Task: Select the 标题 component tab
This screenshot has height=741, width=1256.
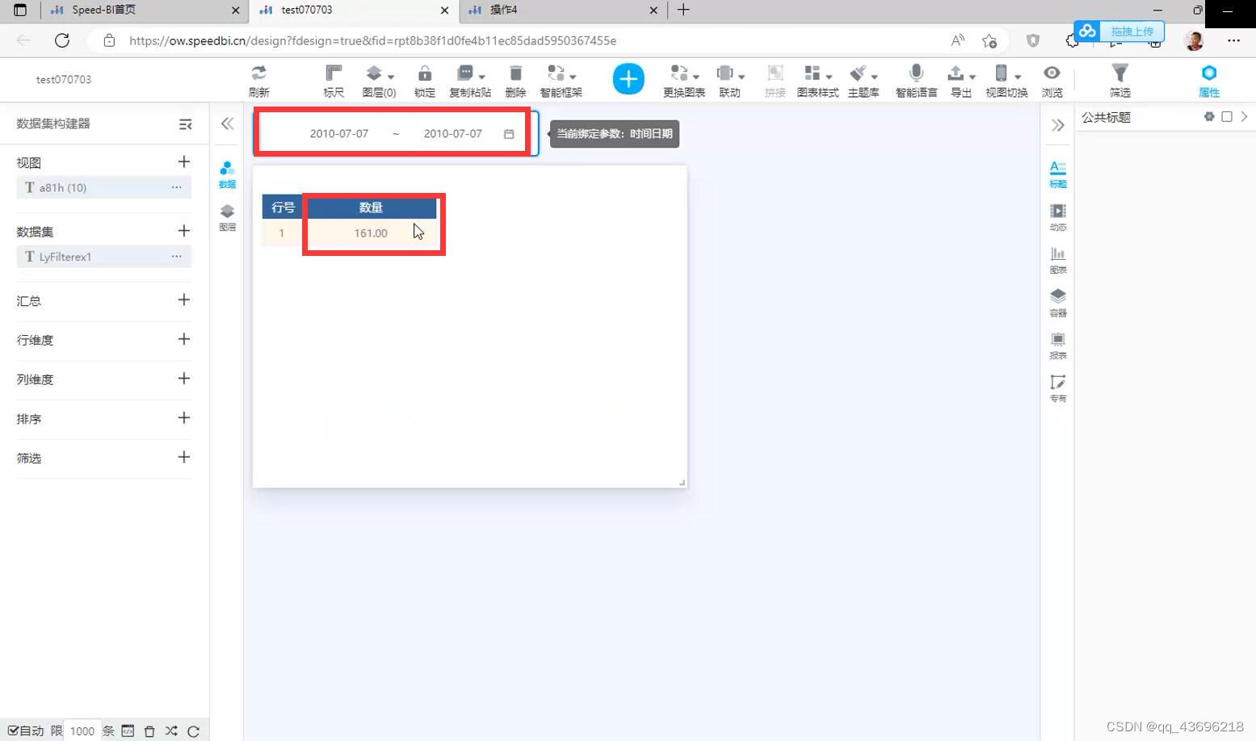Action: [x=1057, y=174]
